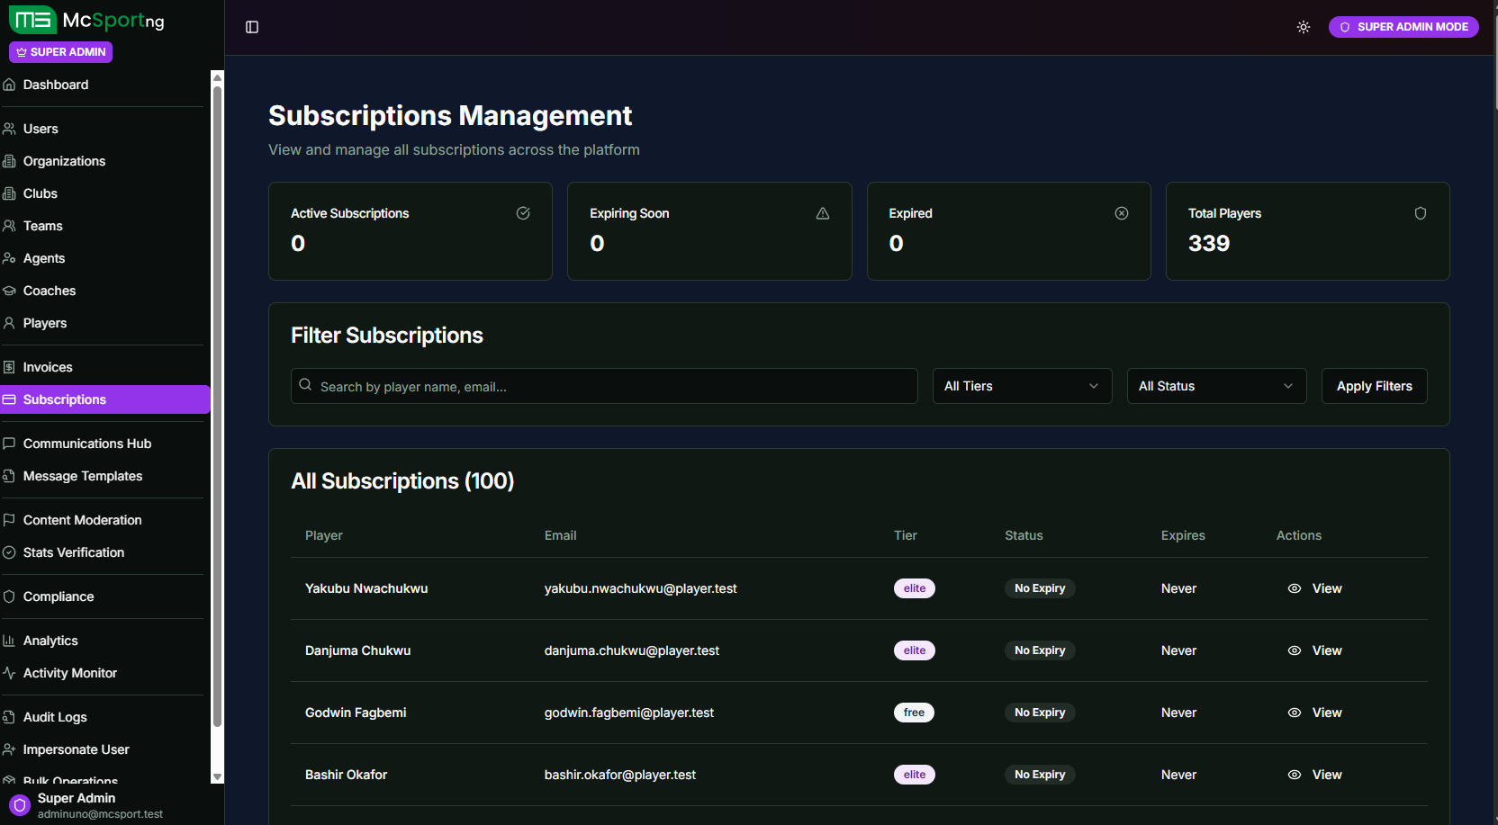Select the Users icon in sidebar
This screenshot has height=825, width=1498.
[x=9, y=129]
